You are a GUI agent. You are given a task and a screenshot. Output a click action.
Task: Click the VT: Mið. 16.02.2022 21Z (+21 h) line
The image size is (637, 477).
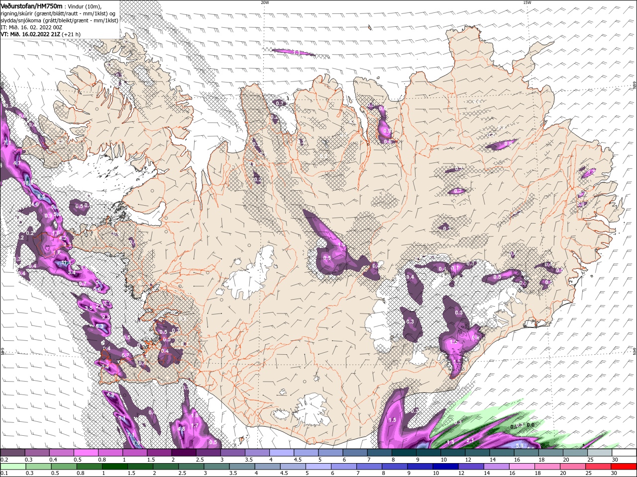(x=41, y=34)
